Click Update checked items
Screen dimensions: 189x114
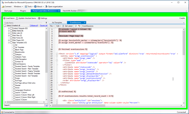point(26,18)
